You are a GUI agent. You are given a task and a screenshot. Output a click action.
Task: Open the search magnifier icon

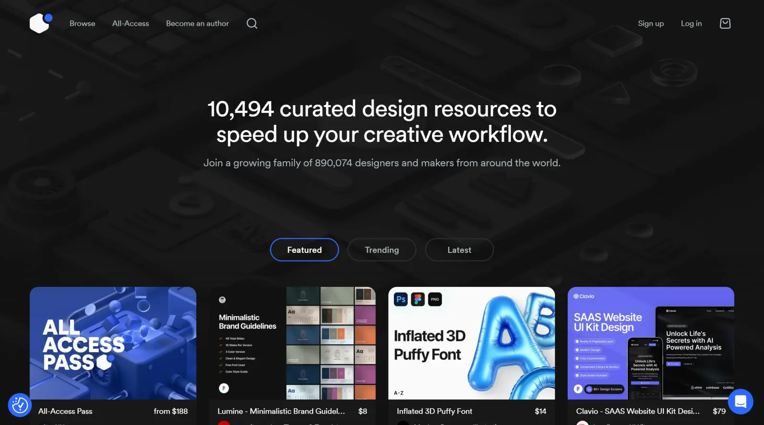[252, 23]
